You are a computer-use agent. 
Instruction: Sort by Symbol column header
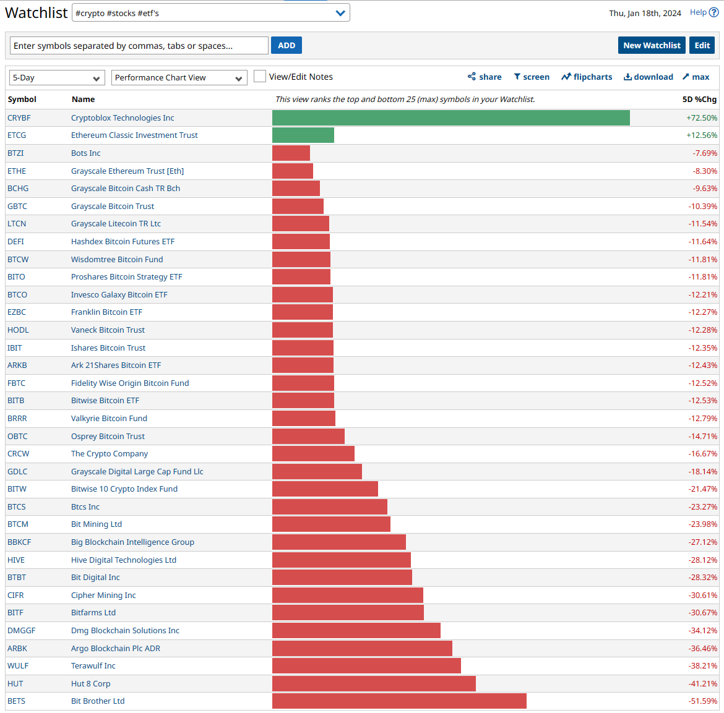pyautogui.click(x=22, y=99)
